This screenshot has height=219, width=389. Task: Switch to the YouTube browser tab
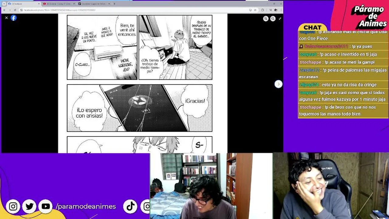59,4
